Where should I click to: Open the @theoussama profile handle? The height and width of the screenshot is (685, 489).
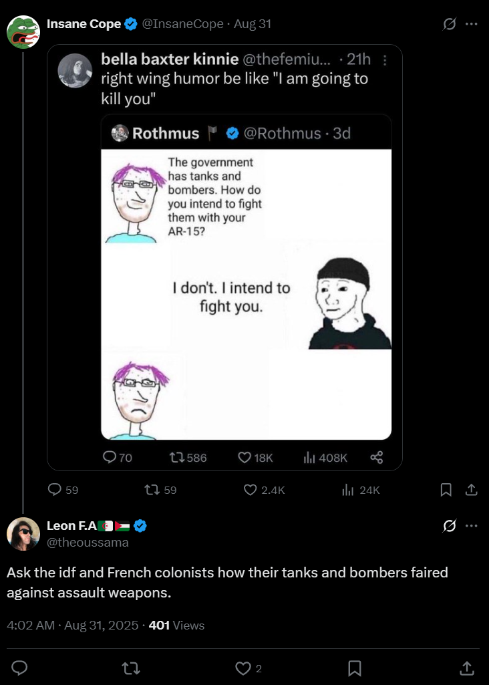pos(87,542)
